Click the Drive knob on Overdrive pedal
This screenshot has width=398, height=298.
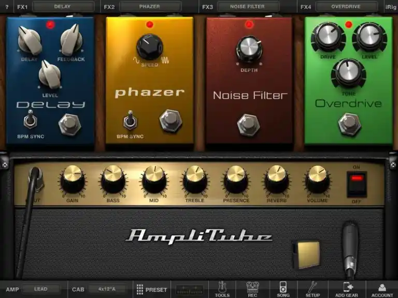tap(328, 37)
